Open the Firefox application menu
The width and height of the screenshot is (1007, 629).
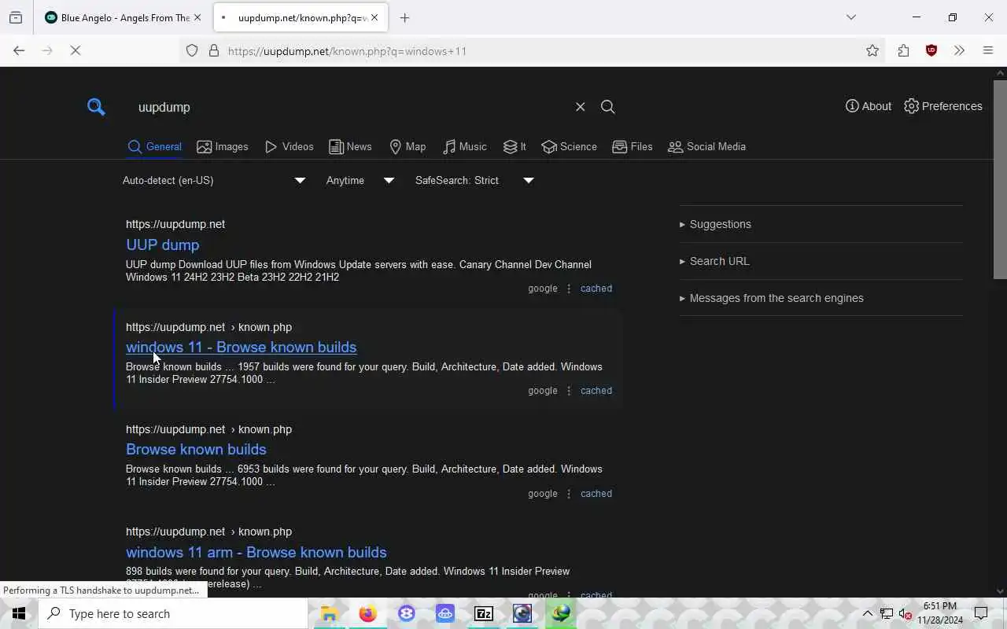click(988, 50)
